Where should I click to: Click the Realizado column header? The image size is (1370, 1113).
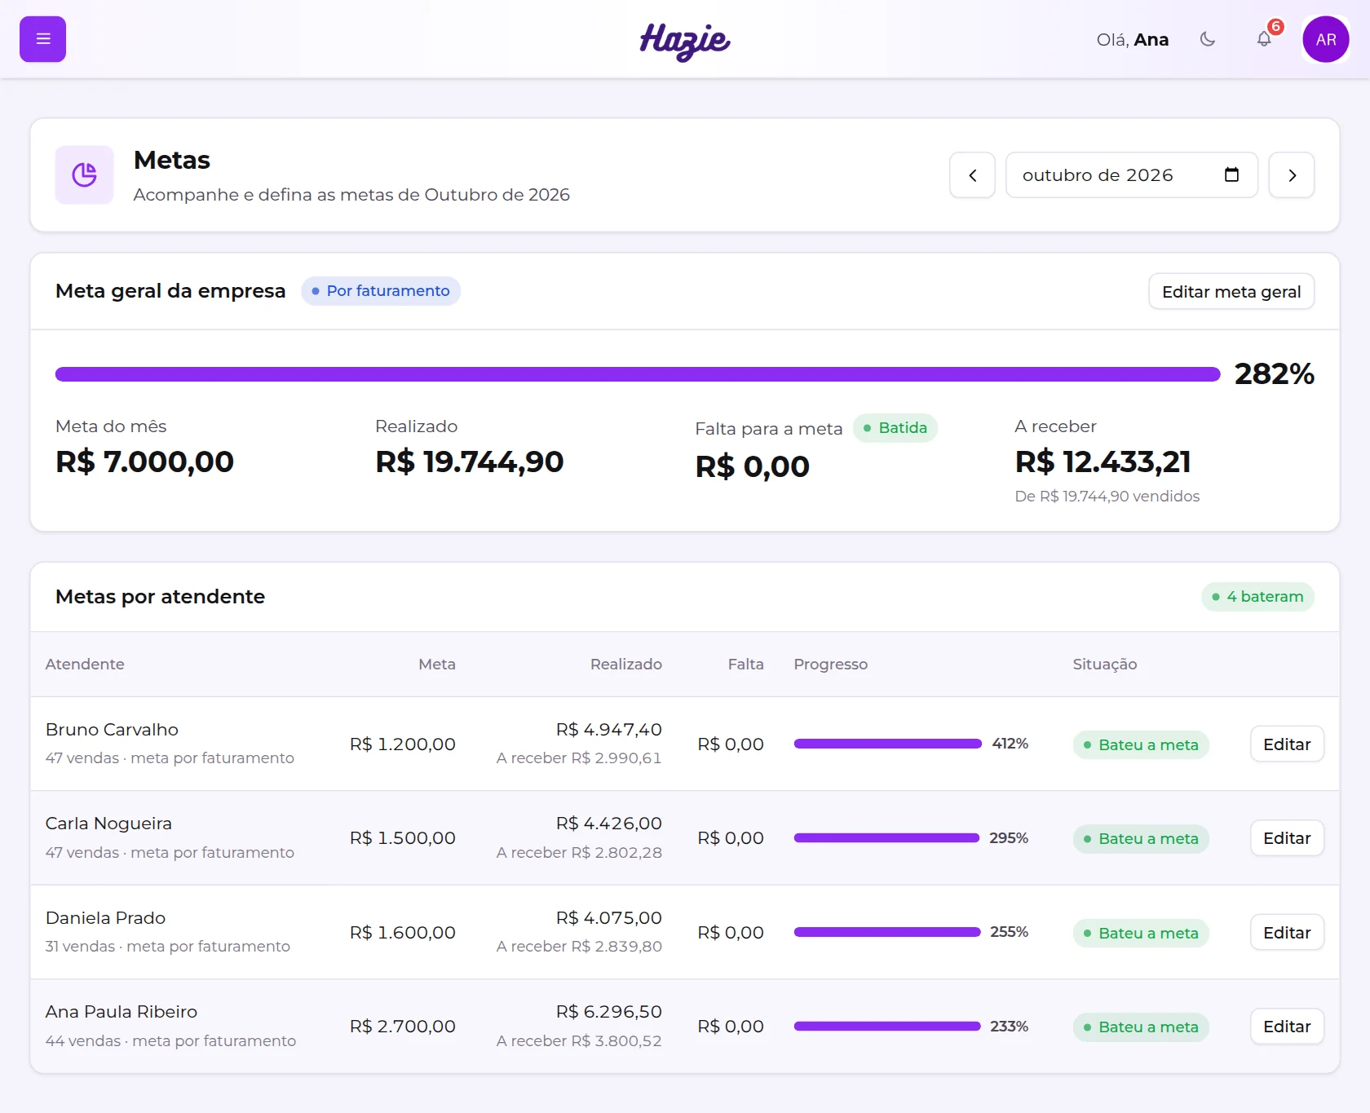click(626, 665)
